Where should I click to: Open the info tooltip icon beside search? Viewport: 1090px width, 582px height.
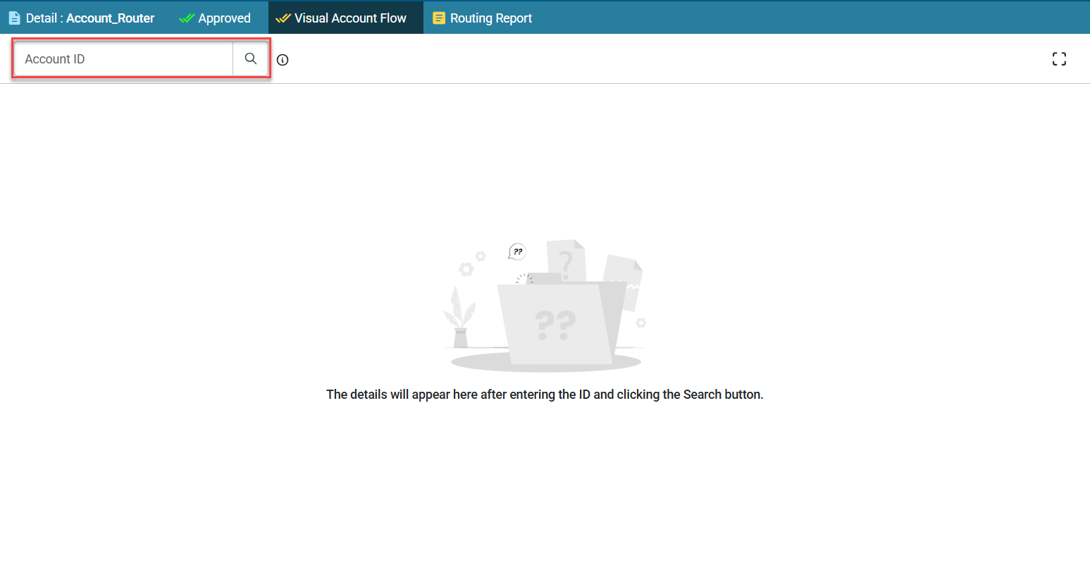point(283,60)
